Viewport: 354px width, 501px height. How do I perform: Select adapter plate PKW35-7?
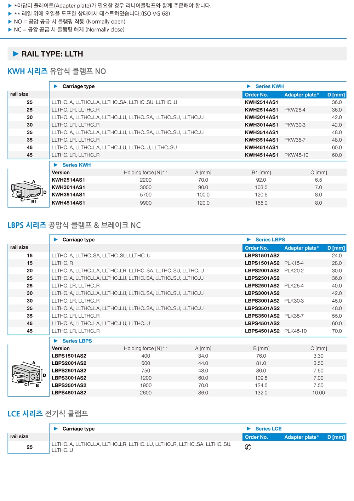295,140
